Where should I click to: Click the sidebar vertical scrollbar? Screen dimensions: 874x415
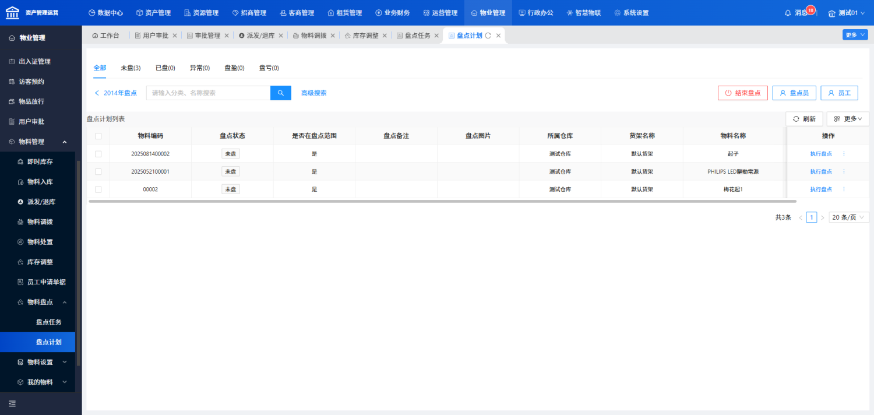(78, 262)
